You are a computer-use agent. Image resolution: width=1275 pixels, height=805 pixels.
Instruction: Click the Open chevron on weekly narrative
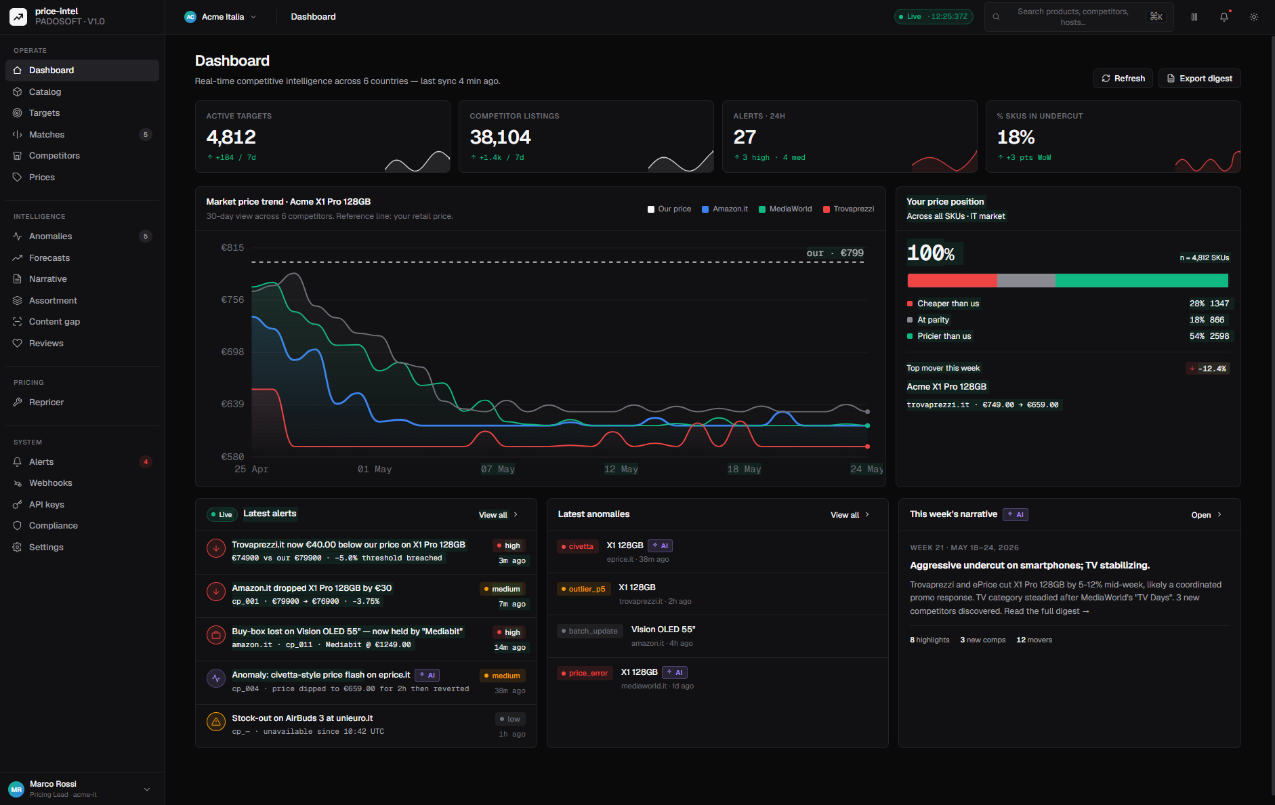click(1219, 515)
